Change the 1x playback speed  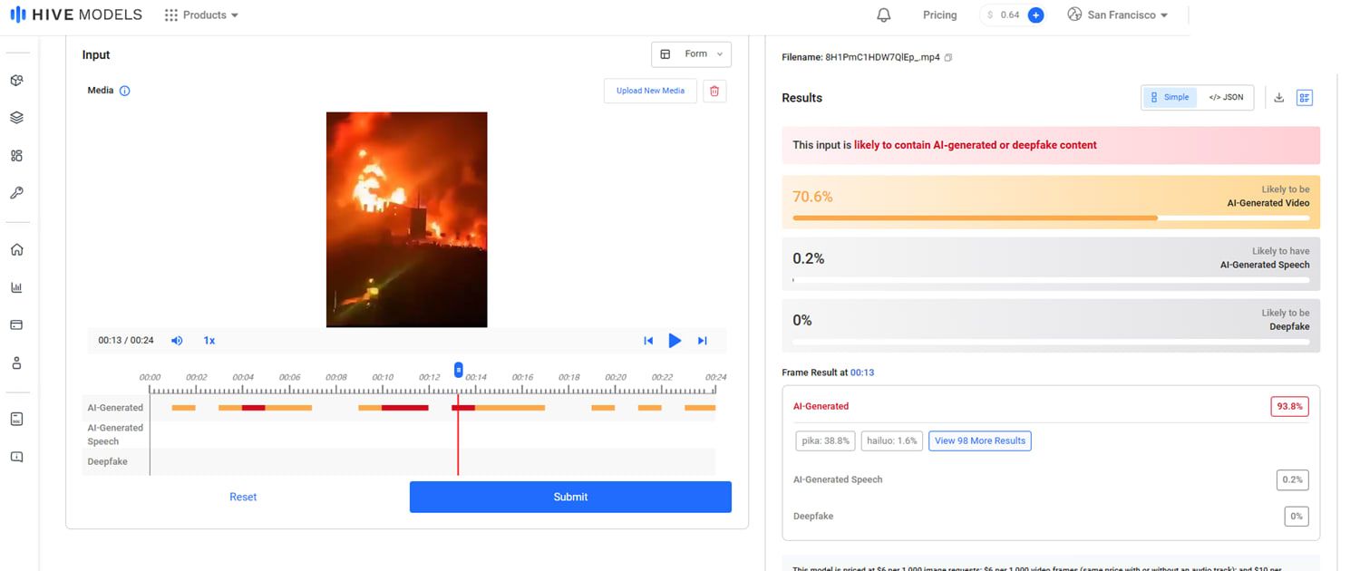tap(209, 341)
